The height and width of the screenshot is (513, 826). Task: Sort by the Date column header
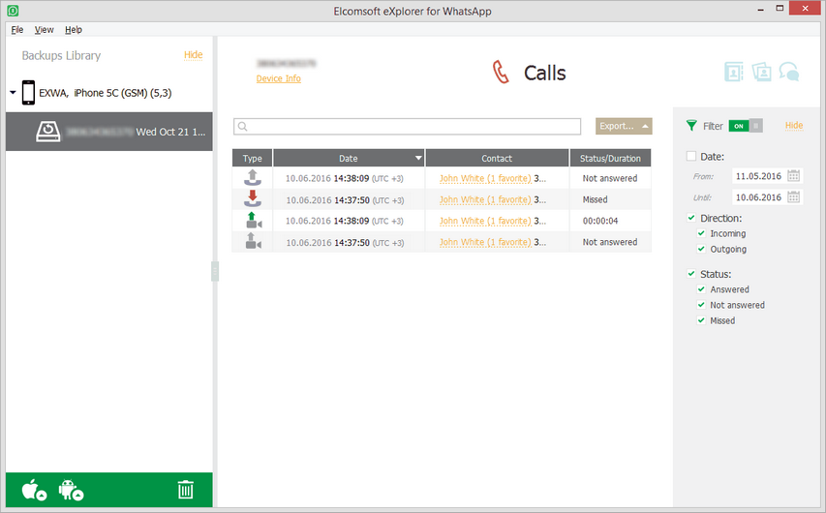coord(349,158)
